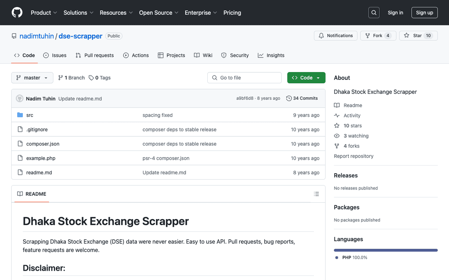
Task: Open the Pull requests tab
Action: pyautogui.click(x=95, y=55)
